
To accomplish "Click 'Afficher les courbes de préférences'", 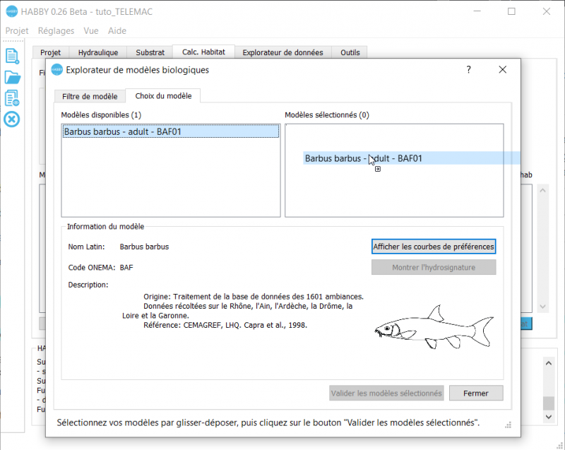I will [433, 246].
